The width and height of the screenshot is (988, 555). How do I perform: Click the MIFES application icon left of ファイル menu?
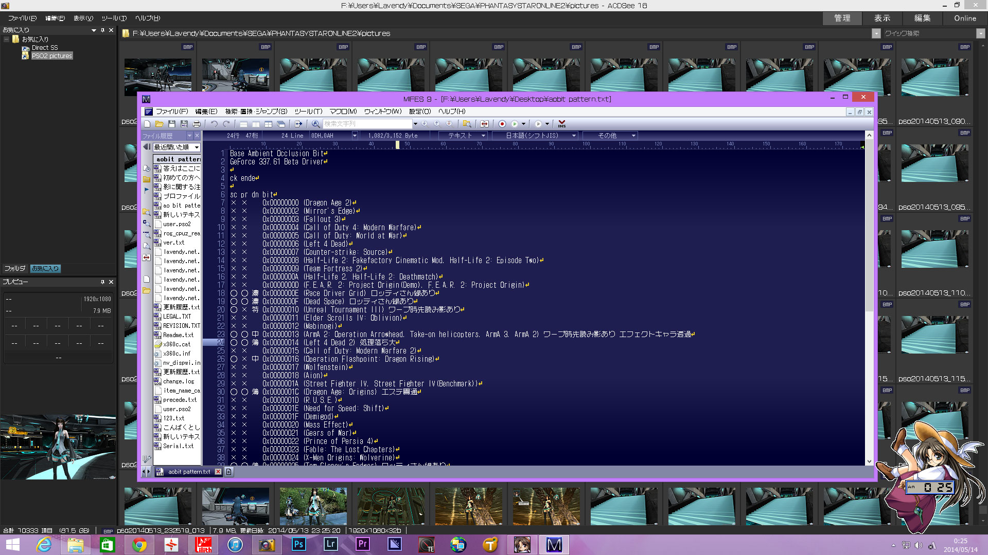point(148,112)
